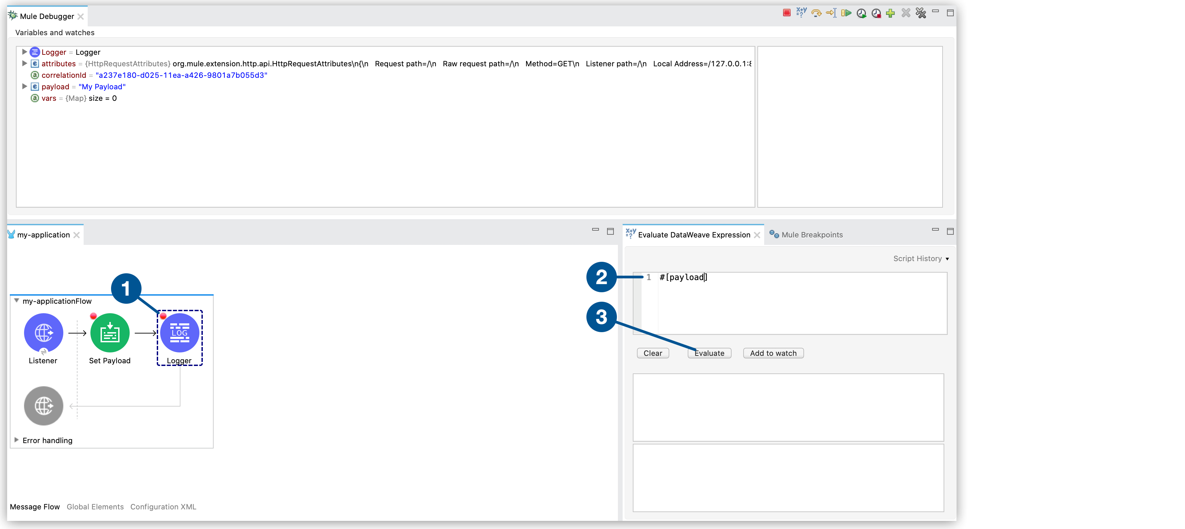Click the green plus Add watch icon
The width and height of the screenshot is (1185, 529).
coord(890,13)
